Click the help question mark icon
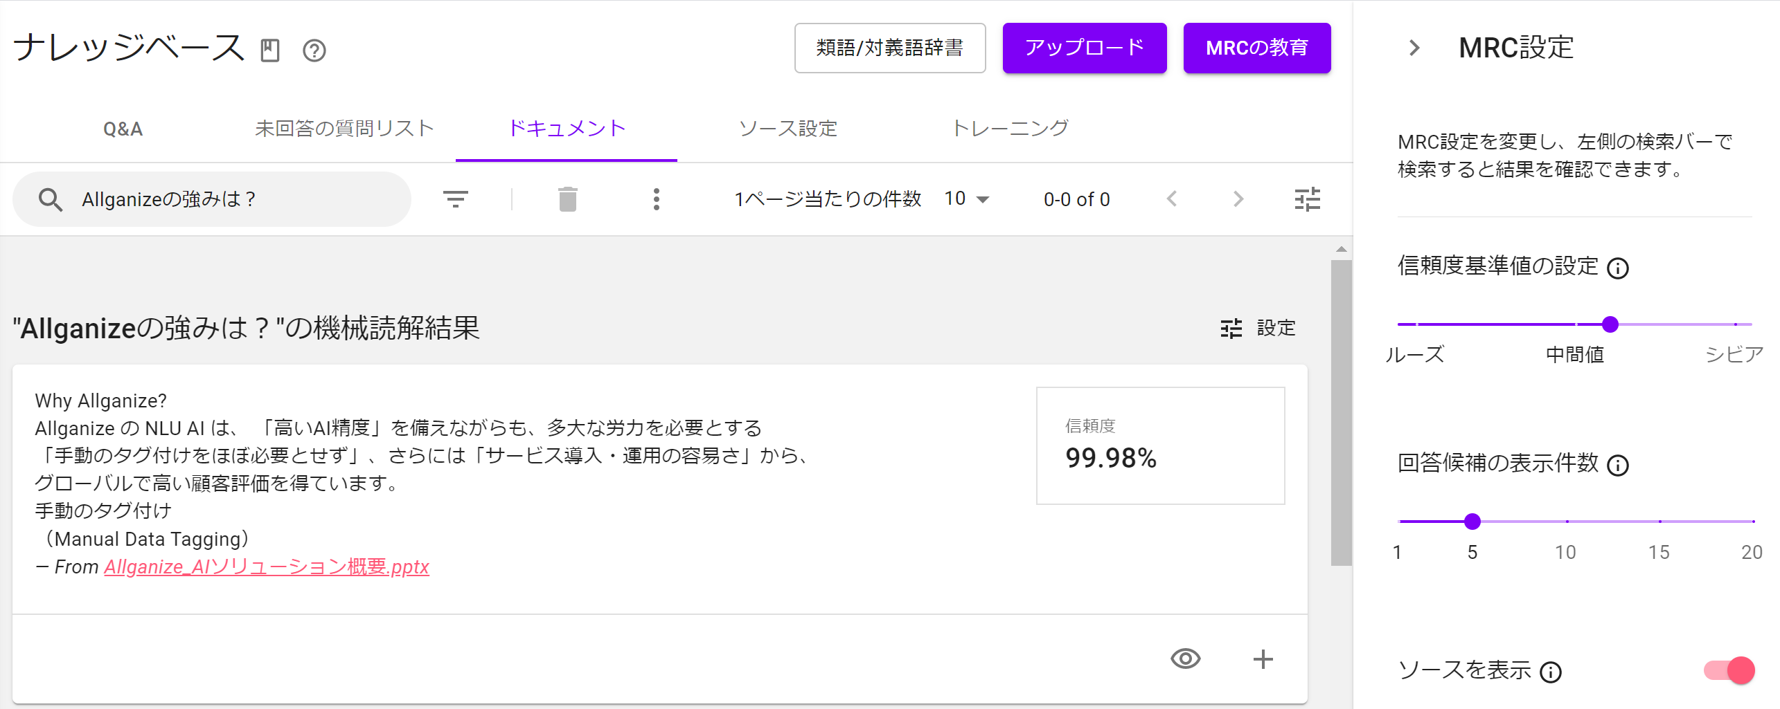This screenshot has height=709, width=1780. (314, 50)
